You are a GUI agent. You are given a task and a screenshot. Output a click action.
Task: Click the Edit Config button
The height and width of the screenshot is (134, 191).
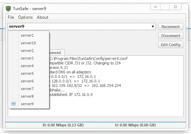tap(171, 45)
